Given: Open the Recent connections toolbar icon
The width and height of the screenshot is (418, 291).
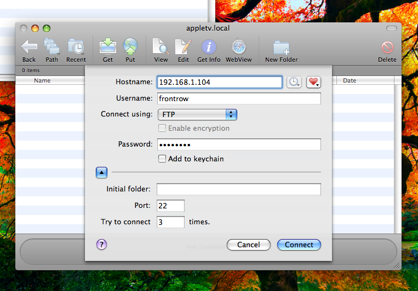Looking at the screenshot, I should coord(76,47).
